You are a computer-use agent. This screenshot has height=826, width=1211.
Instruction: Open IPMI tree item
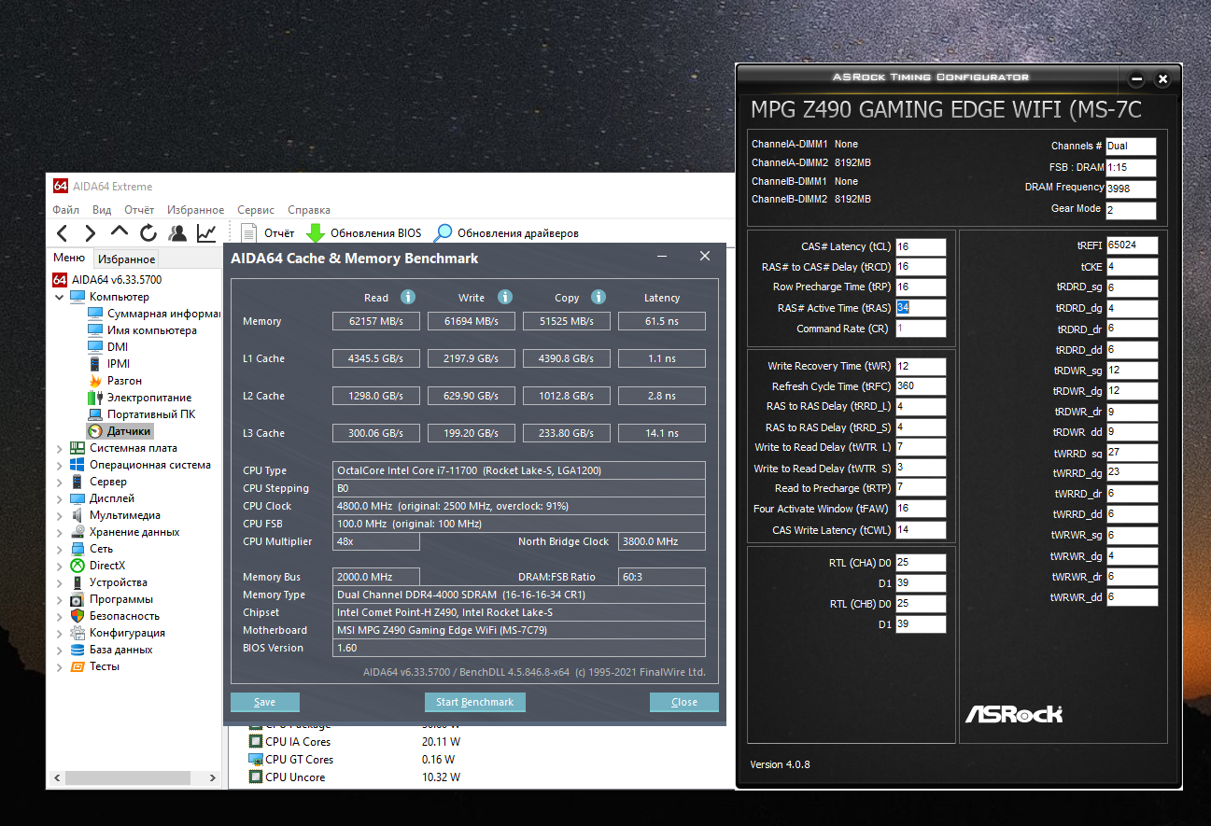pos(109,364)
